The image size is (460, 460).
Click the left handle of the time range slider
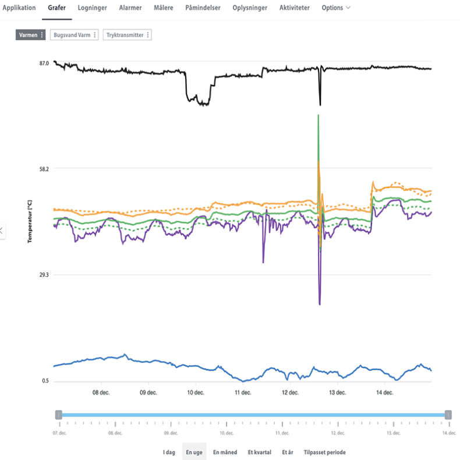[x=58, y=415]
